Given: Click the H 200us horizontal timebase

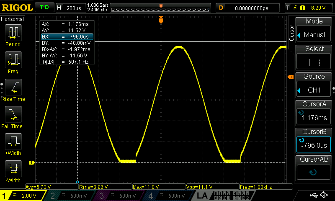Looking at the screenshot, I should point(70,8).
